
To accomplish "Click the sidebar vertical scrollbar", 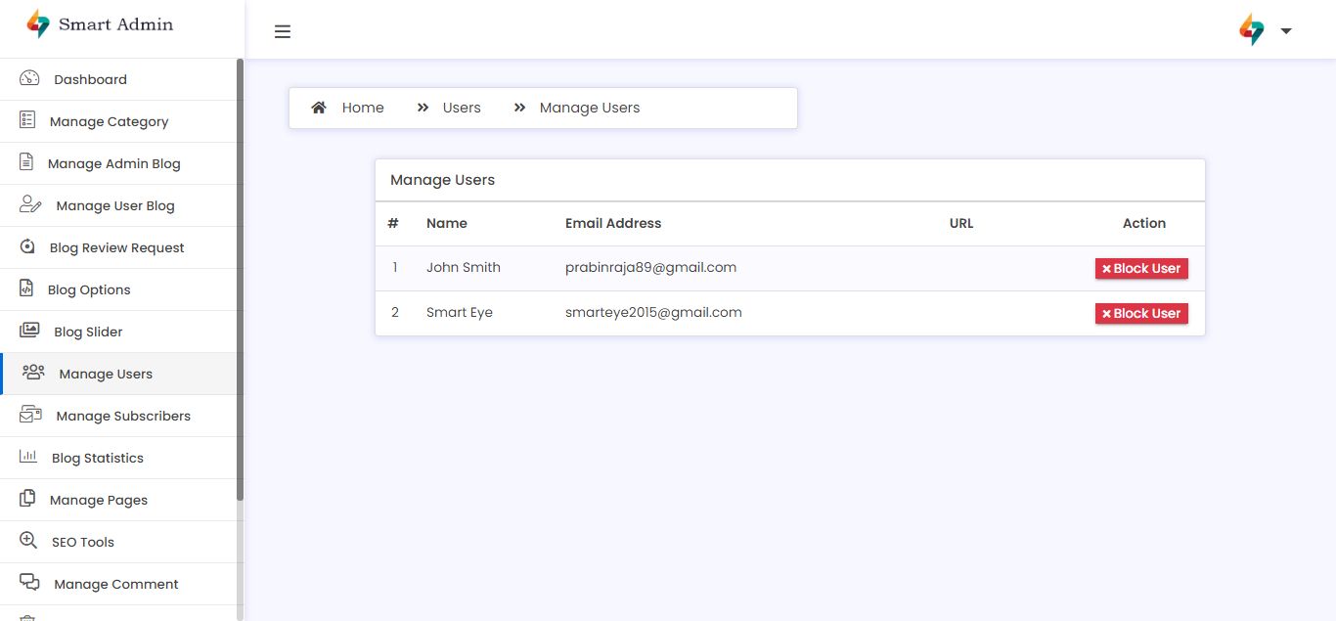I will click(240, 284).
